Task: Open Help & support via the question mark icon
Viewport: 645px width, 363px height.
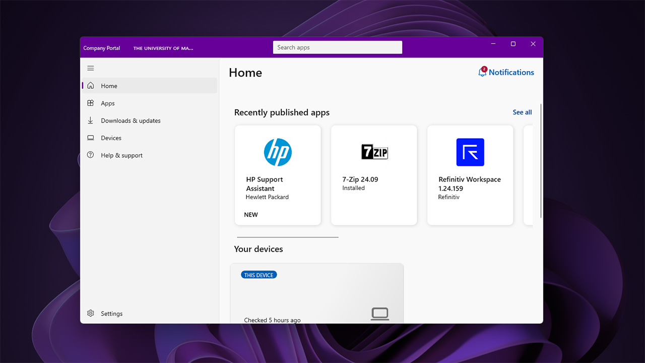Action: (91, 155)
